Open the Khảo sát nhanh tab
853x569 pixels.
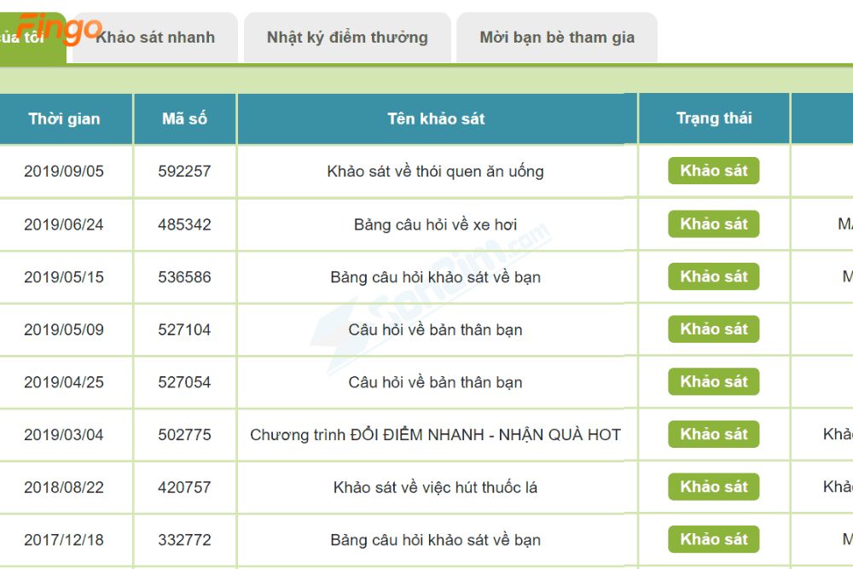[155, 37]
